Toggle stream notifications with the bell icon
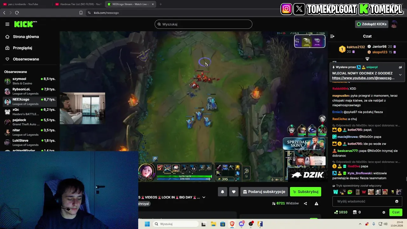This screenshot has width=407, height=229. pos(223,192)
